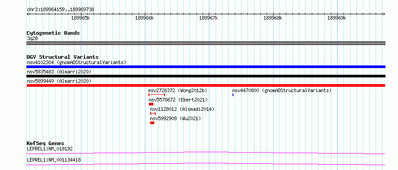Click the 189968k ruler tick label
This screenshot has height=170, width=398.
(x=273, y=18)
